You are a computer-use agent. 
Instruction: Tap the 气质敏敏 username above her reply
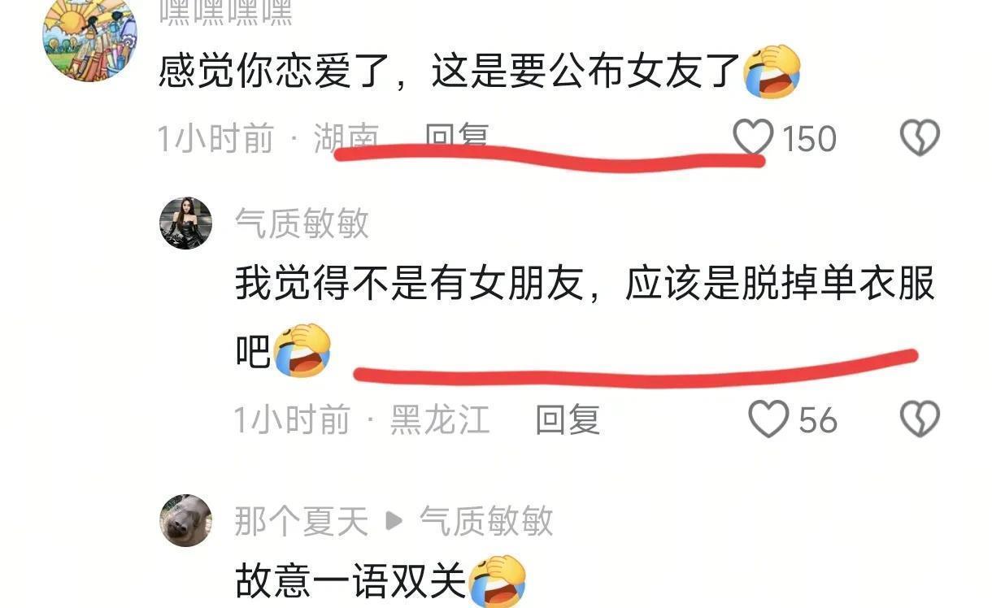(302, 223)
